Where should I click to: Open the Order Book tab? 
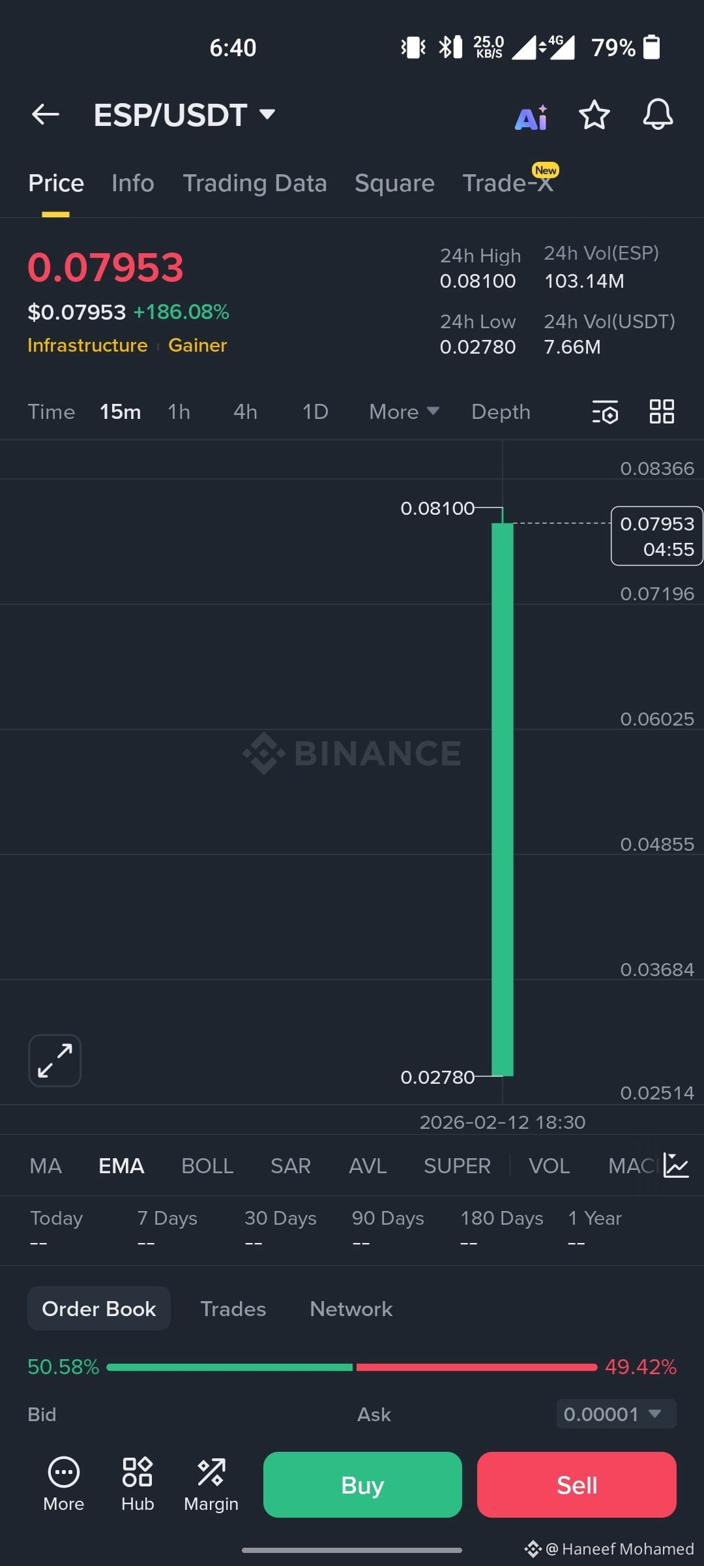click(99, 1308)
